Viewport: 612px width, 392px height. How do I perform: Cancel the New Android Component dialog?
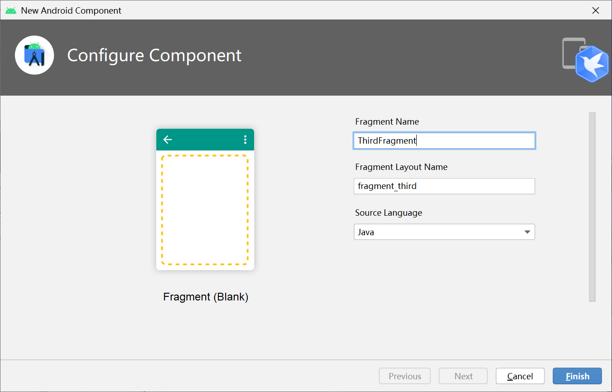[x=520, y=376]
